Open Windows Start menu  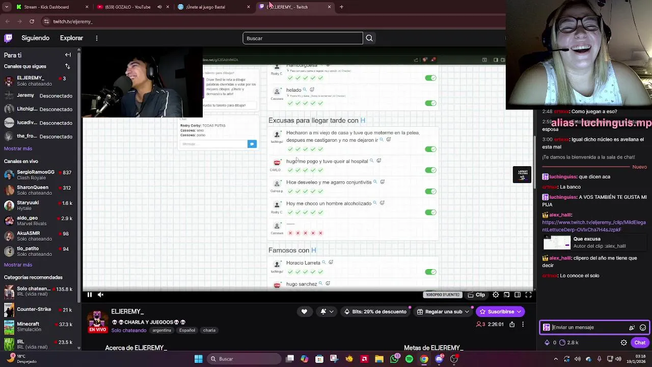[198, 359]
